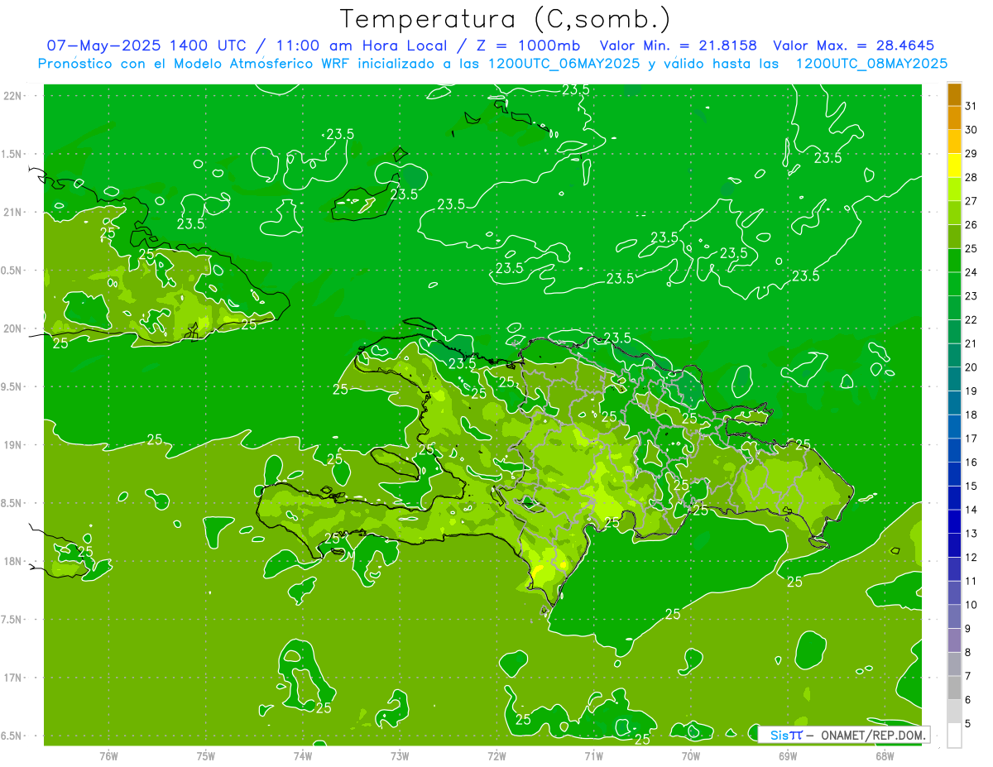Click the longitude label '76W'
Viewport: 993px width, 767px height.
coord(108,755)
